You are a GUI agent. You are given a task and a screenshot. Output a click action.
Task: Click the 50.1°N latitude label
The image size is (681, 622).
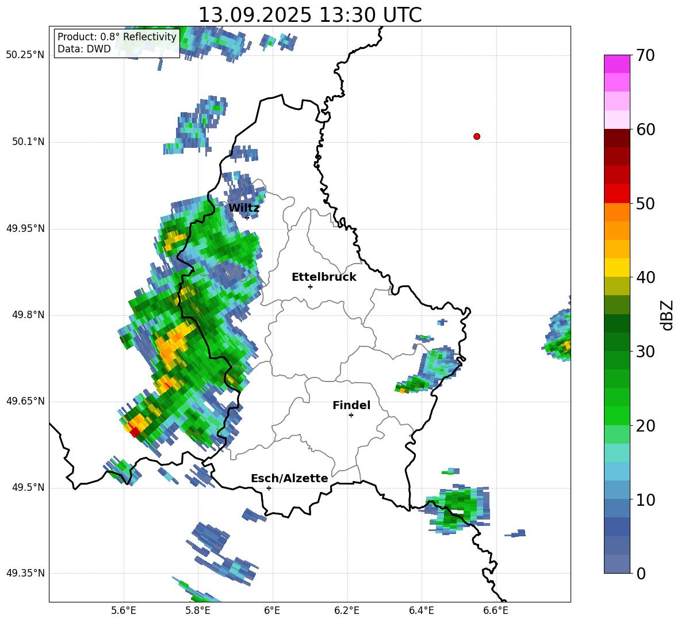(x=28, y=142)
